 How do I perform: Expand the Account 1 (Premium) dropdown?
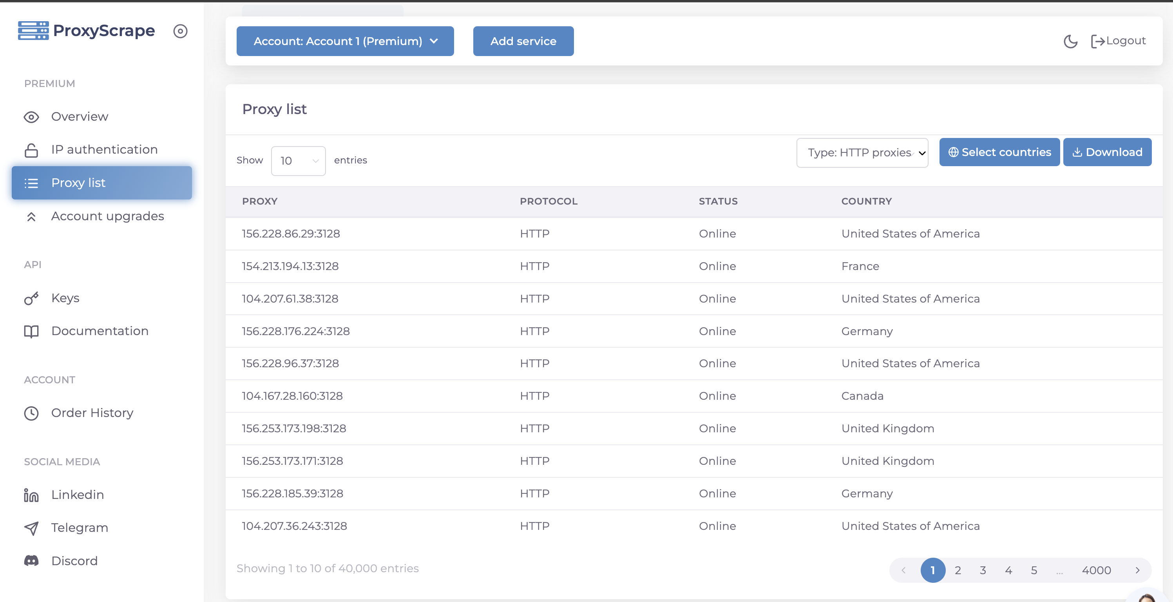click(x=345, y=41)
